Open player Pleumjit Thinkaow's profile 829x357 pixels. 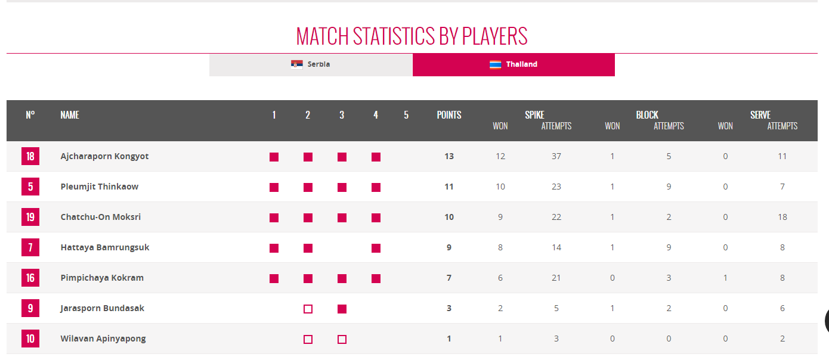pos(100,187)
